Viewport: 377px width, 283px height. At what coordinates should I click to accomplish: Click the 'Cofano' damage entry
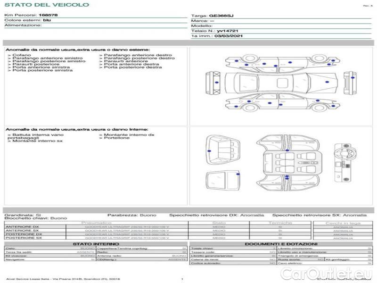[19, 55]
